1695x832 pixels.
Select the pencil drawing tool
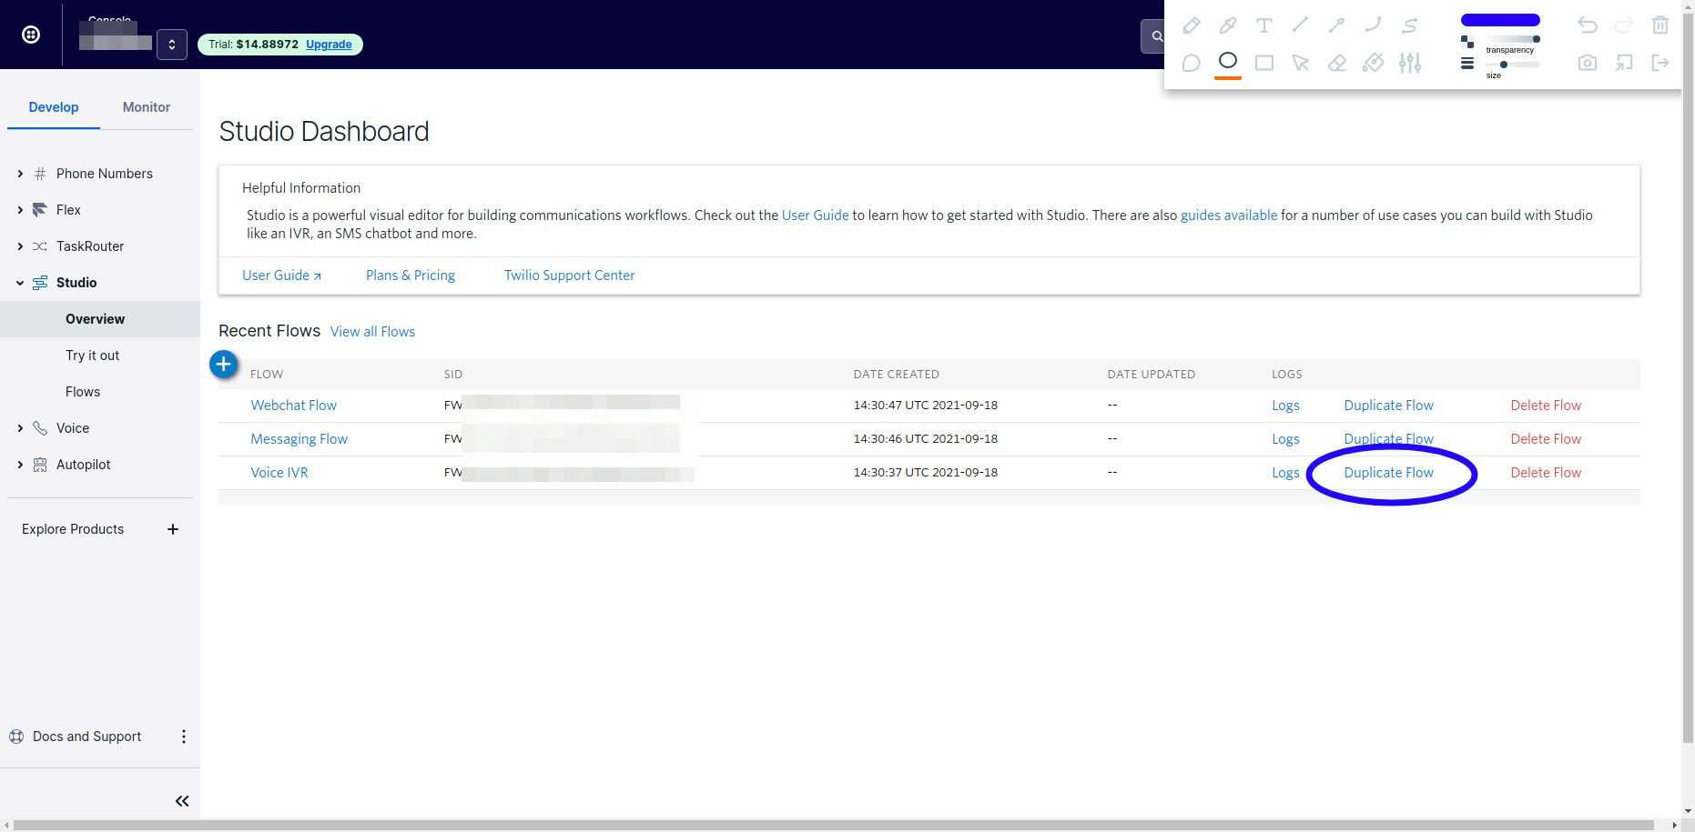pos(1191,25)
